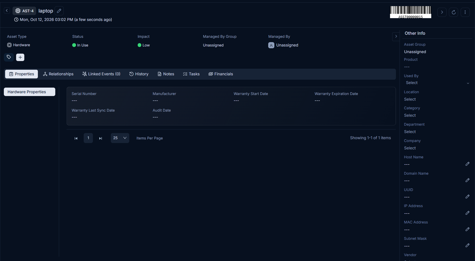Go back using the left arrow icon
The image size is (475, 261).
pos(7,10)
